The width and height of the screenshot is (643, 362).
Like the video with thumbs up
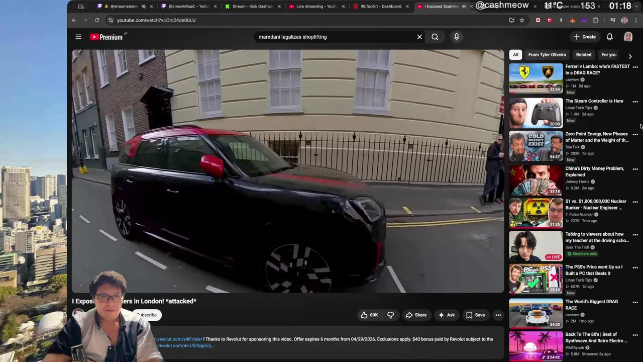[369, 315]
